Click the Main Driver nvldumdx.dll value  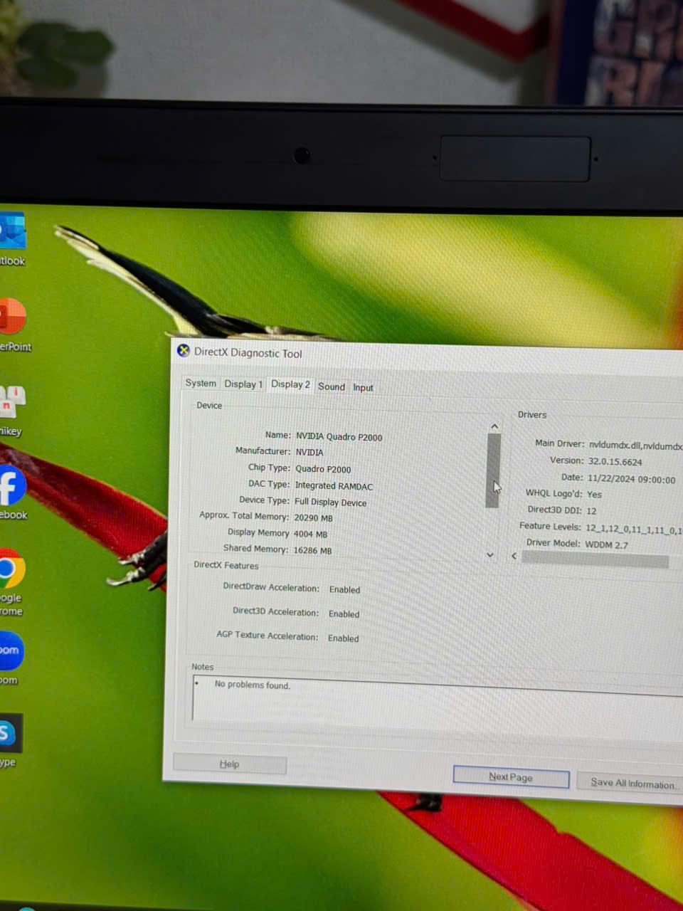pyautogui.click(x=635, y=446)
